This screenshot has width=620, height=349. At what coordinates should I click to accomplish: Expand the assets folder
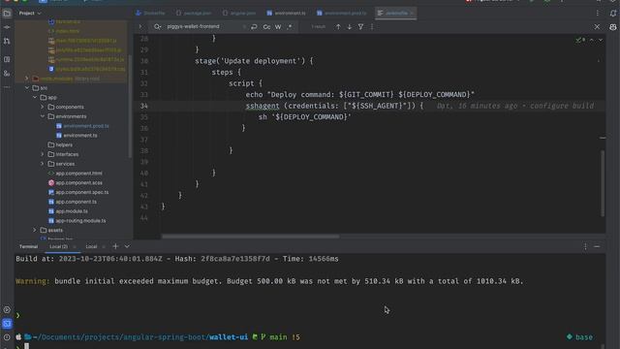(x=35, y=230)
